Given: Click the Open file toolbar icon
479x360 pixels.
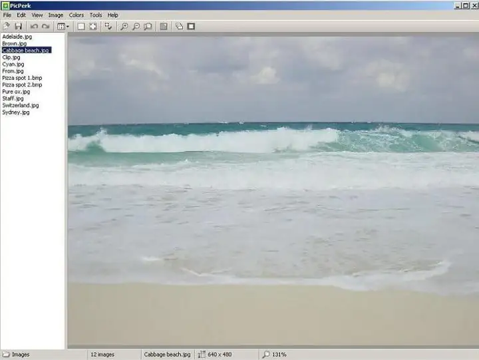Looking at the screenshot, I should (x=7, y=27).
